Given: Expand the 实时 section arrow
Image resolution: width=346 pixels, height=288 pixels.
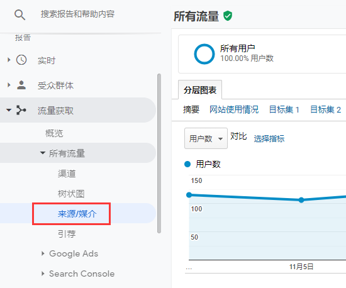Looking at the screenshot, I should click(9, 60).
